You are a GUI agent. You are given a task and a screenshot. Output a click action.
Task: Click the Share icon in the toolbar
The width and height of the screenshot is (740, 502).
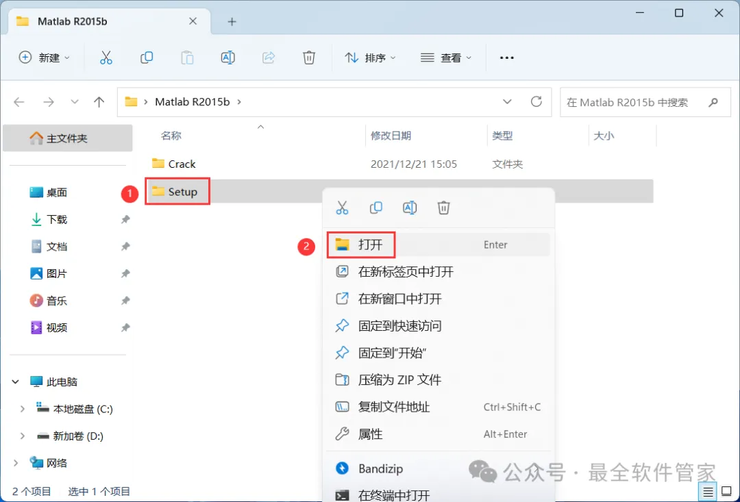269,58
